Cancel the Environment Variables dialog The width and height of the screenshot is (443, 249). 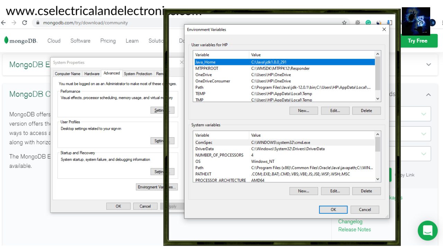click(365, 210)
